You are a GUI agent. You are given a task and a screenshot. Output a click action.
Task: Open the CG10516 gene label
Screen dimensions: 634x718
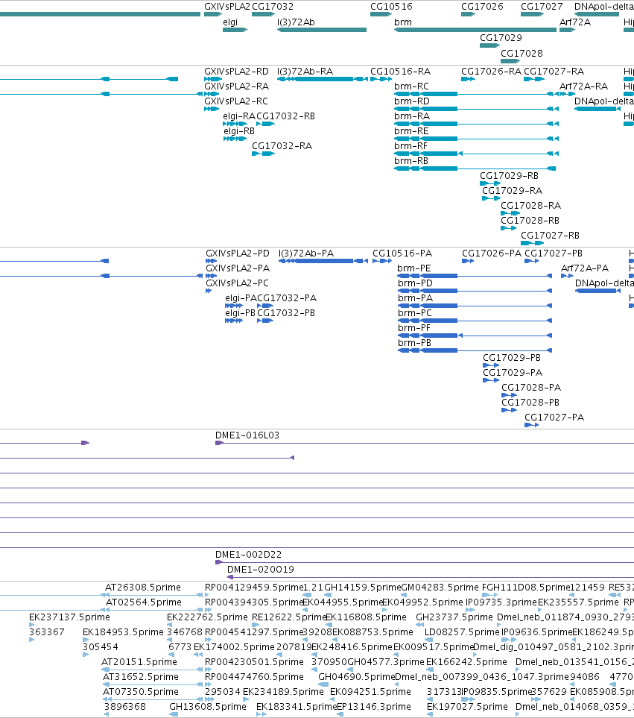point(391,7)
